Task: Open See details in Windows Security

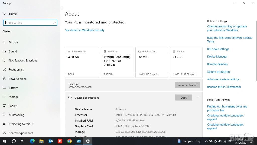Action: pyautogui.click(x=85, y=30)
